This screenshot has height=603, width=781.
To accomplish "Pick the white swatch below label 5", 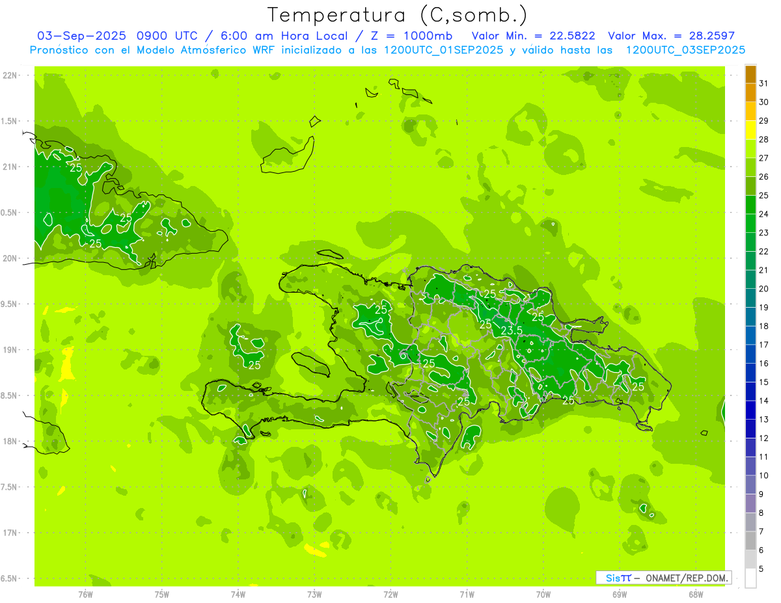I will [750, 578].
